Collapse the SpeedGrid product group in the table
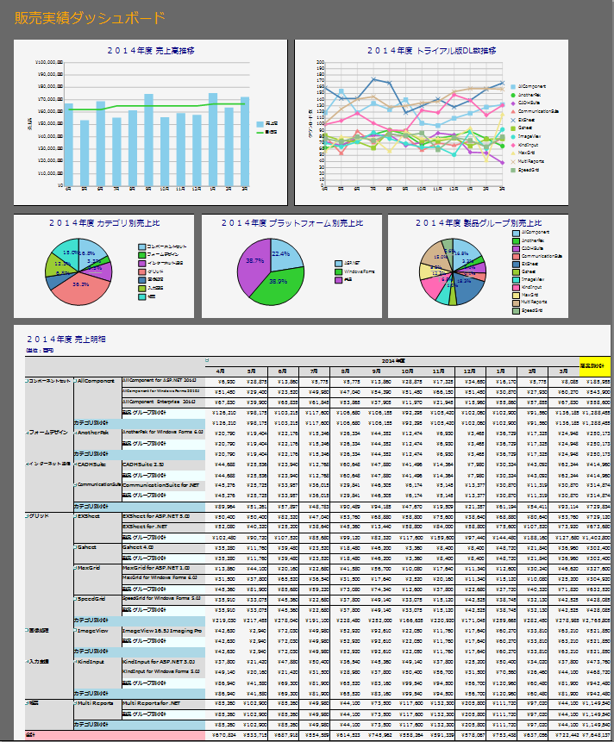Image resolution: width=614 pixels, height=742 pixels. pos(75,599)
